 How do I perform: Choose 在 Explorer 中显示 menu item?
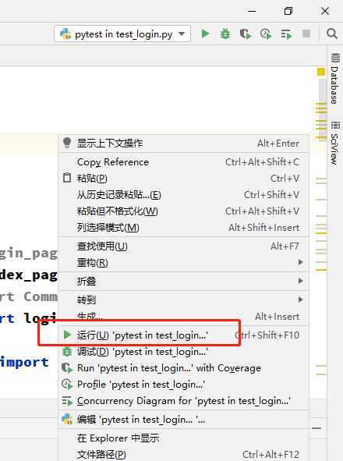tap(183, 438)
